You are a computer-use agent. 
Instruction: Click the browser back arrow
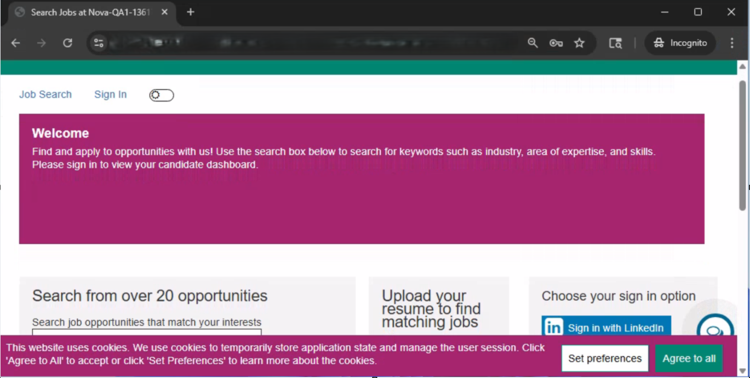coord(16,43)
